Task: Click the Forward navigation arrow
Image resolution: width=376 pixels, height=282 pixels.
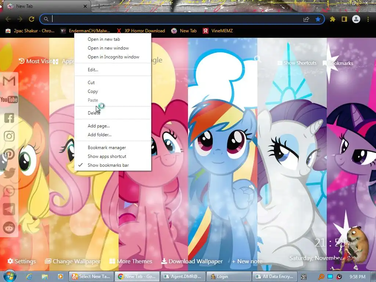Action: click(x=20, y=19)
